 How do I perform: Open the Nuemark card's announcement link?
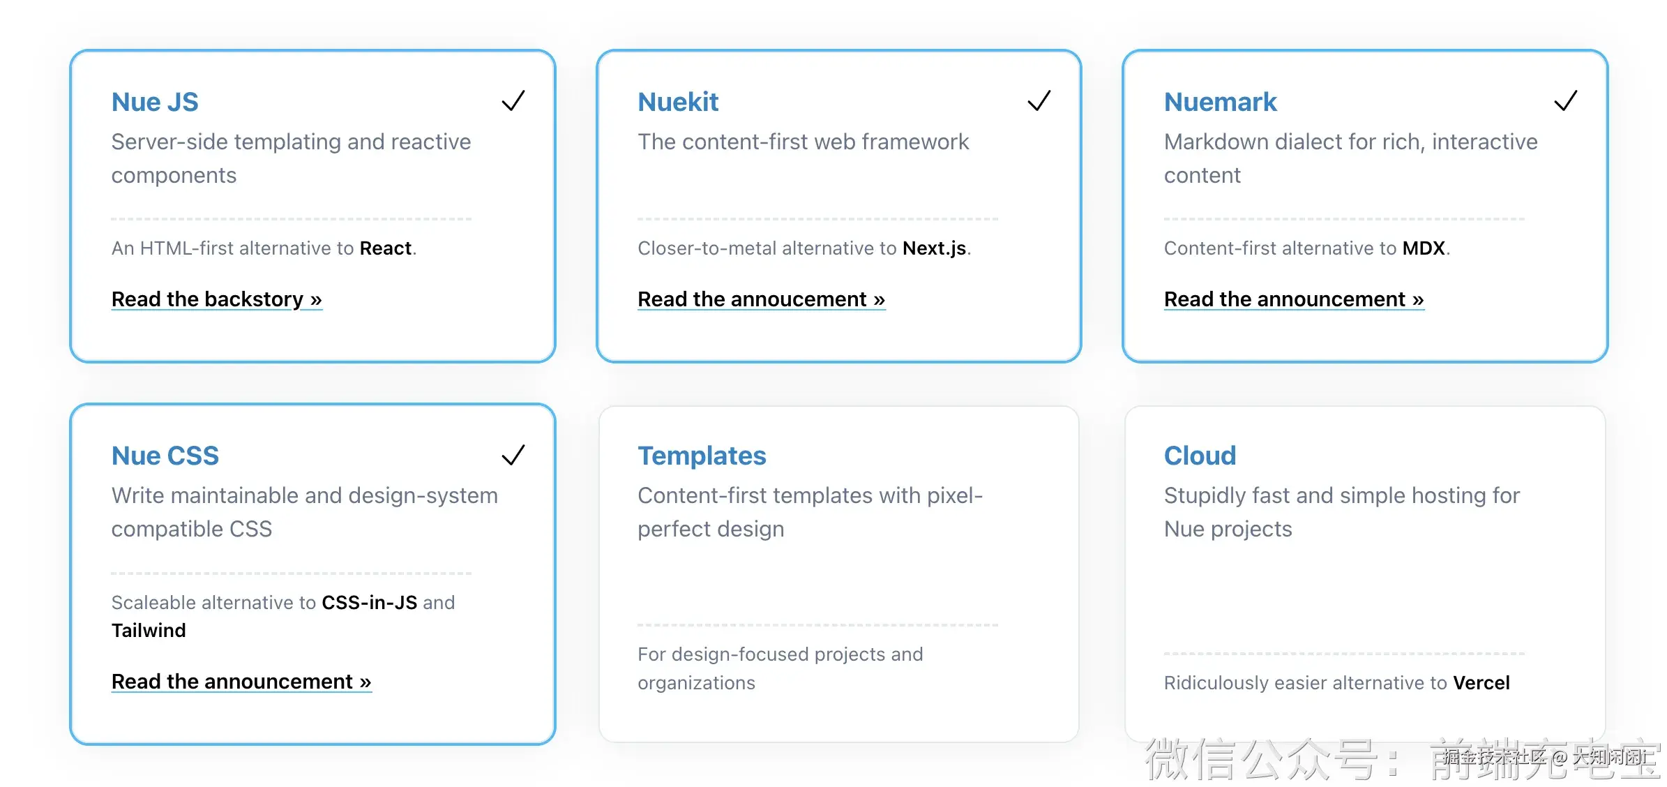click(x=1294, y=299)
